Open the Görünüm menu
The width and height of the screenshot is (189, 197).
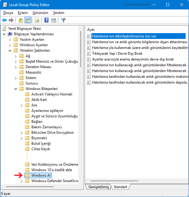pyautogui.click(x=40, y=13)
